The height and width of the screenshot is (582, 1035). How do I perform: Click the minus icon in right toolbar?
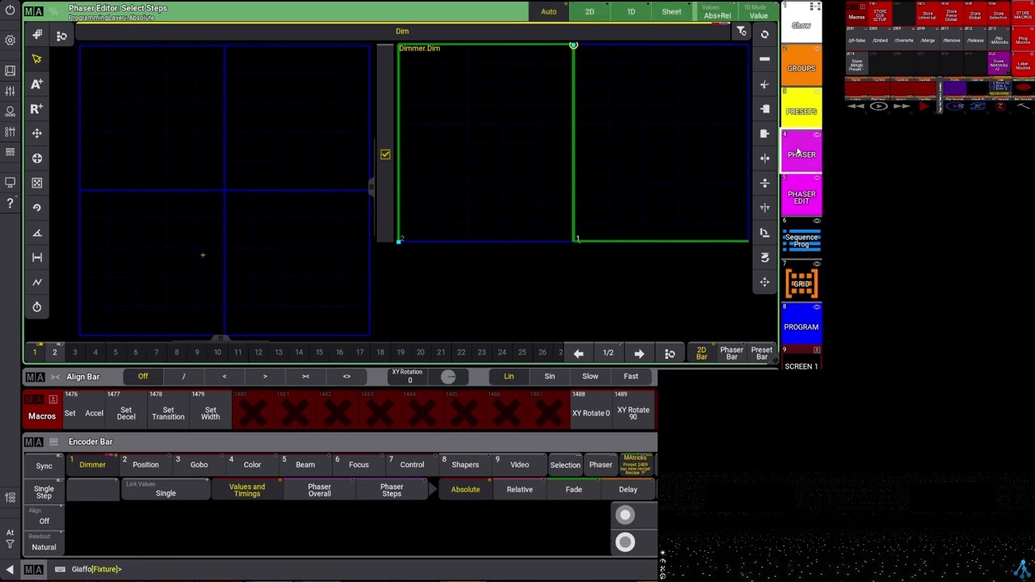click(764, 59)
